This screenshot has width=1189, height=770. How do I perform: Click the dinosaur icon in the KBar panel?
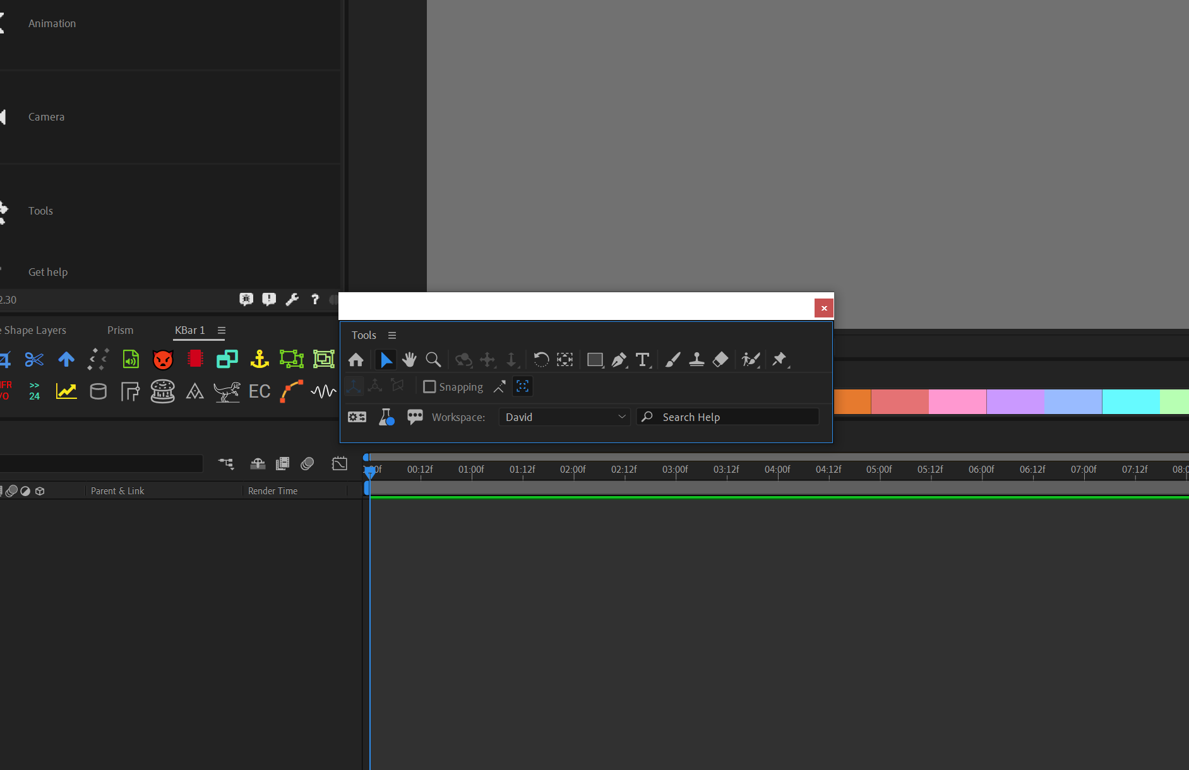227,391
